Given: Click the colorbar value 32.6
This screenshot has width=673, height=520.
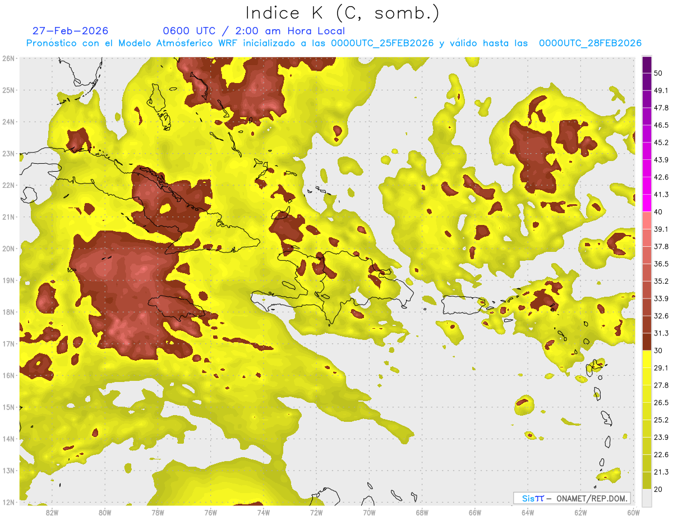Looking at the screenshot, I should pos(661,316).
